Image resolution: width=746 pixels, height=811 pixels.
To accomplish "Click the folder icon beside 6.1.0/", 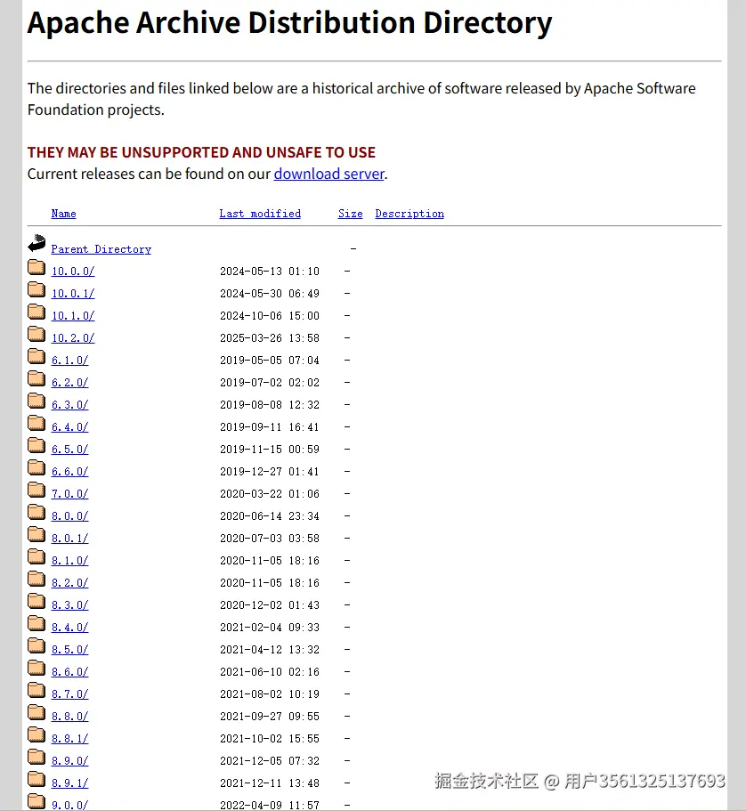I will click(x=36, y=356).
